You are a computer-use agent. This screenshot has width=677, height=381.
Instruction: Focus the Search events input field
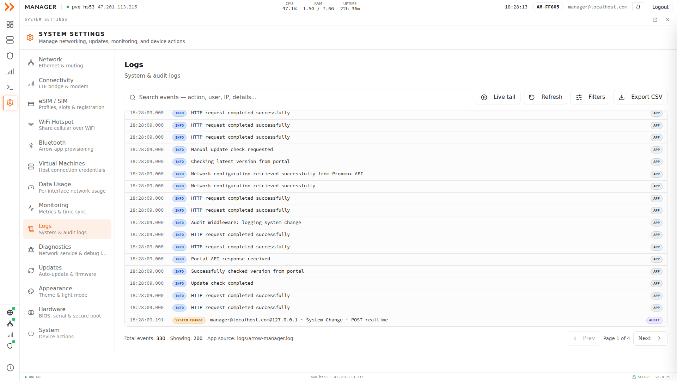pyautogui.click(x=298, y=97)
